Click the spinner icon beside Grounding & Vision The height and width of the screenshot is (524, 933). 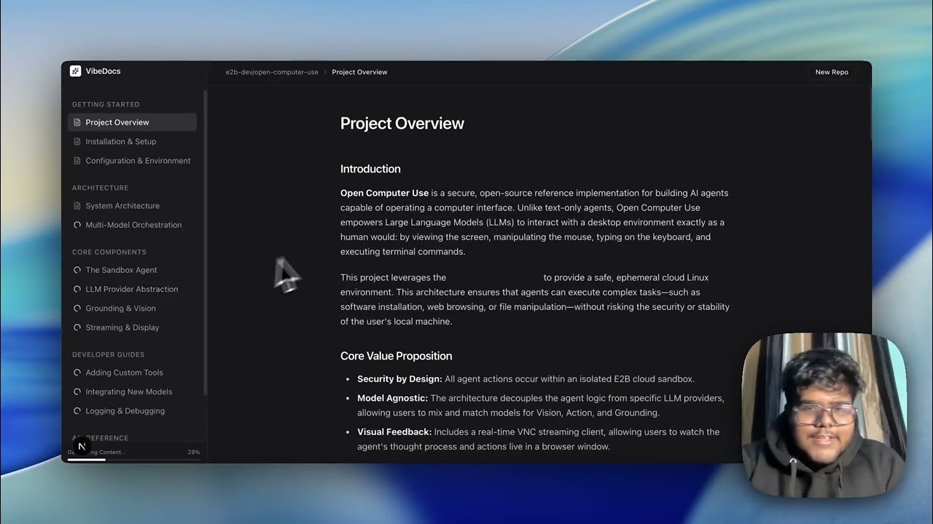(x=77, y=308)
